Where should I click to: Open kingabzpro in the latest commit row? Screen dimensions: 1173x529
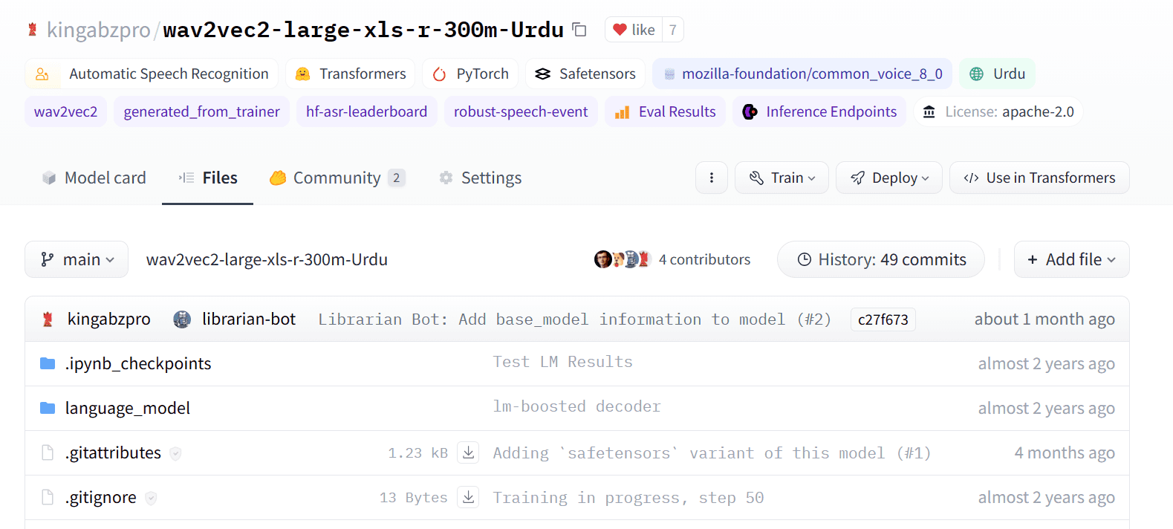[x=108, y=319]
